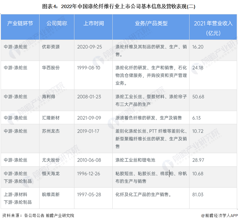Click revenue value '6.13'
This screenshot has height=222, width=238.
click(196, 118)
